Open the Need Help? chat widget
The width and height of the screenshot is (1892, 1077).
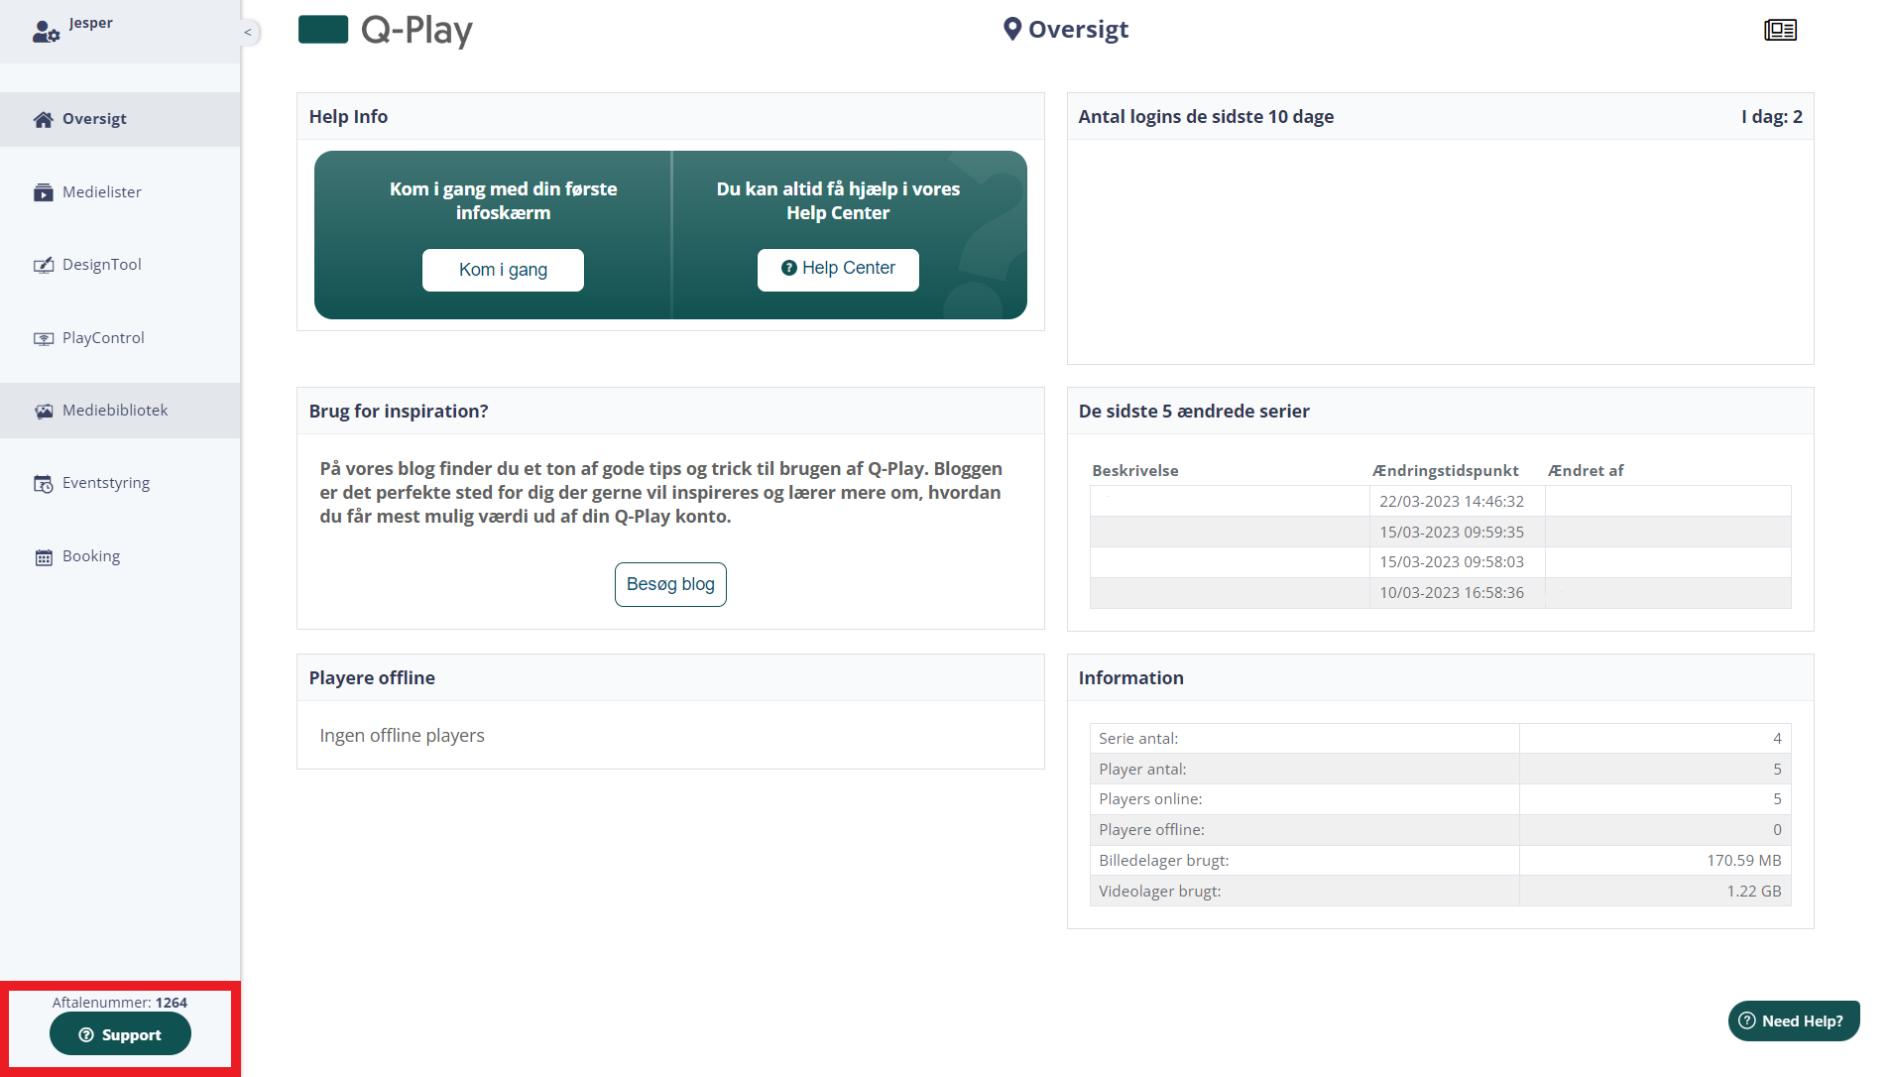[x=1794, y=1021]
